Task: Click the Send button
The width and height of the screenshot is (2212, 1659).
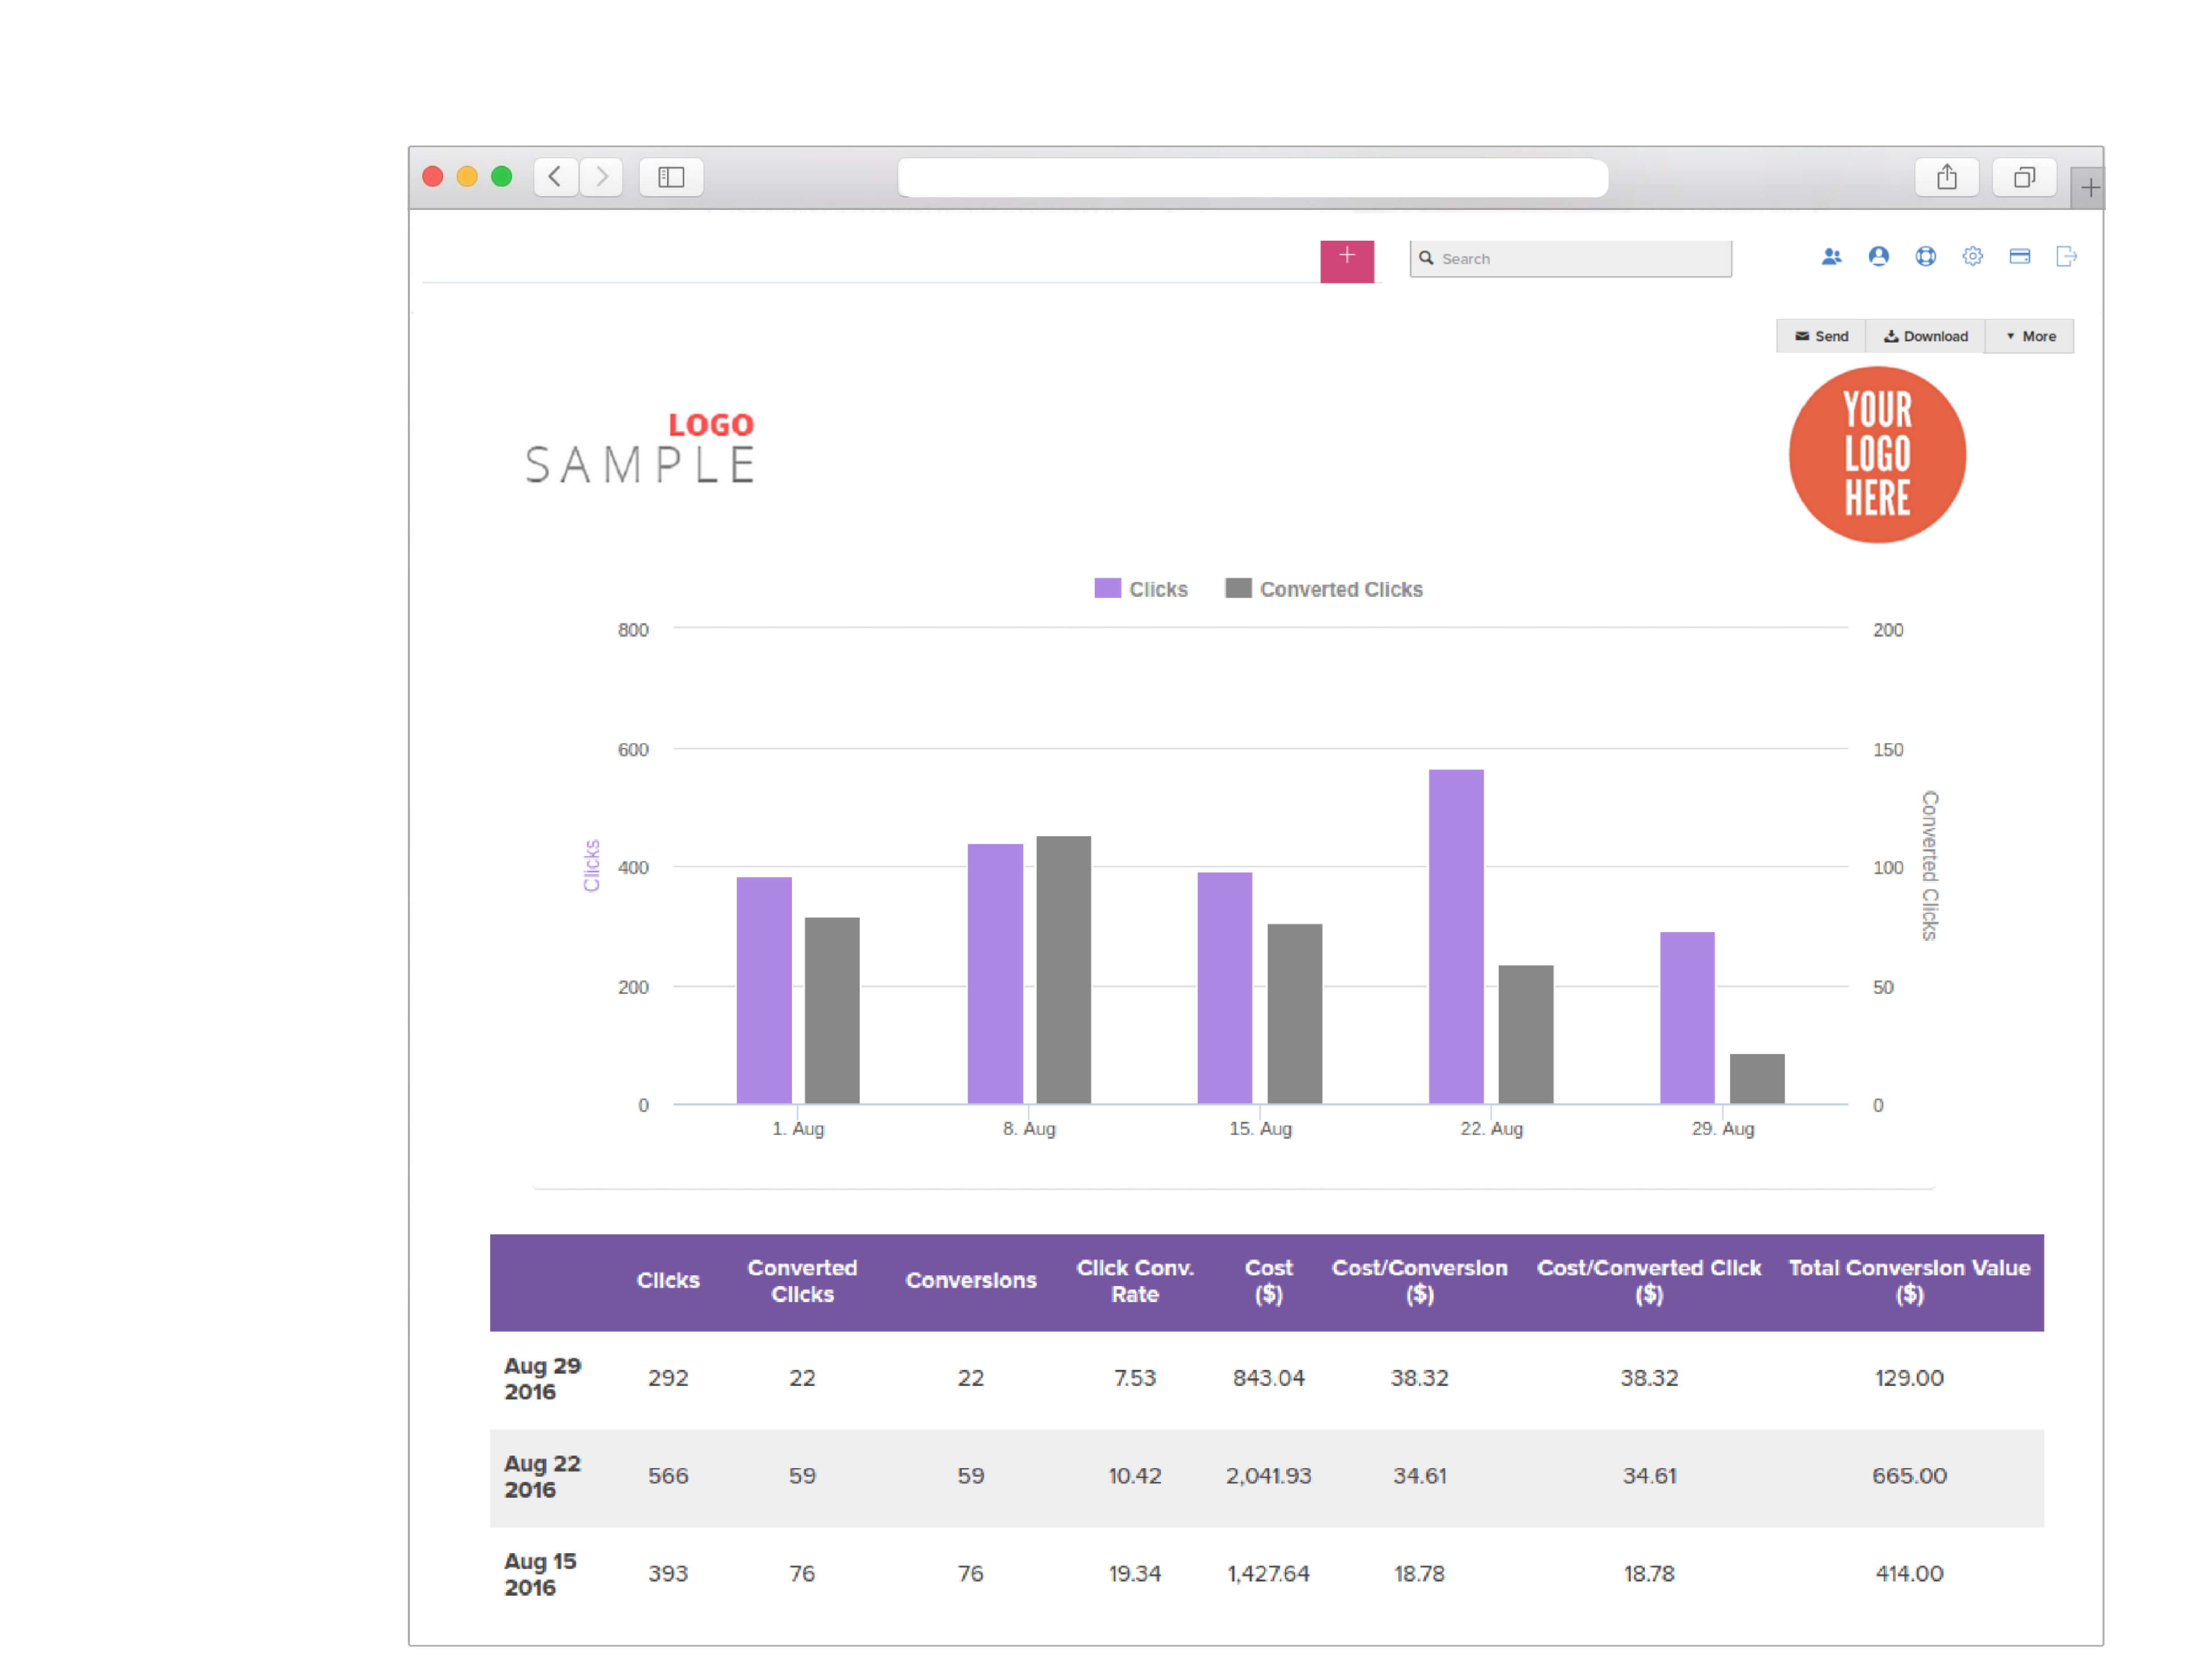Action: click(x=1824, y=334)
